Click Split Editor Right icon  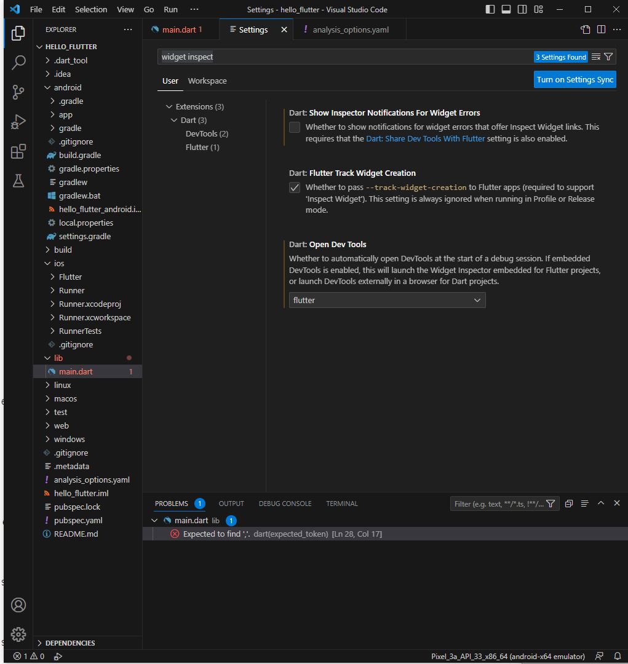601,30
